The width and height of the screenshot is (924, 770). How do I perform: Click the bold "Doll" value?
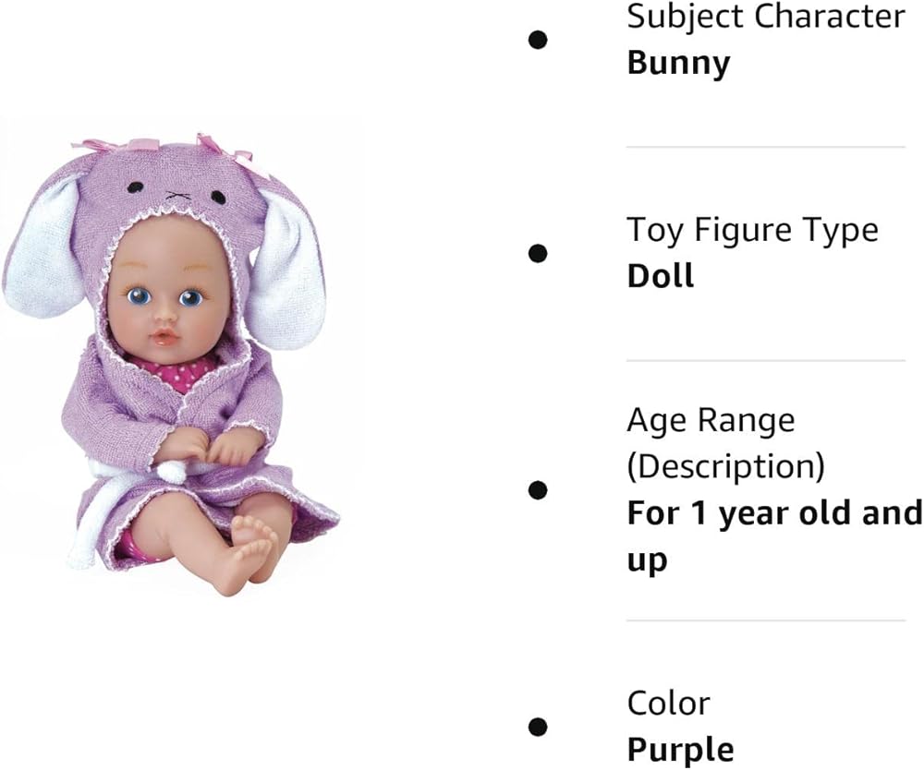click(660, 275)
